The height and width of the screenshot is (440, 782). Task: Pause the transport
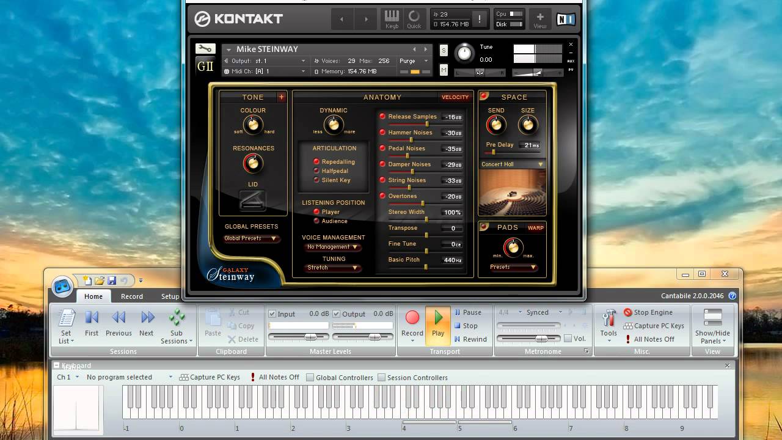pyautogui.click(x=468, y=312)
